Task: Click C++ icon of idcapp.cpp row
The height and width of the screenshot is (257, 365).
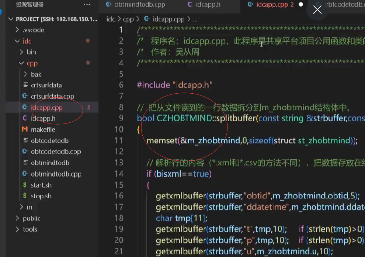Action: pyautogui.click(x=25, y=107)
